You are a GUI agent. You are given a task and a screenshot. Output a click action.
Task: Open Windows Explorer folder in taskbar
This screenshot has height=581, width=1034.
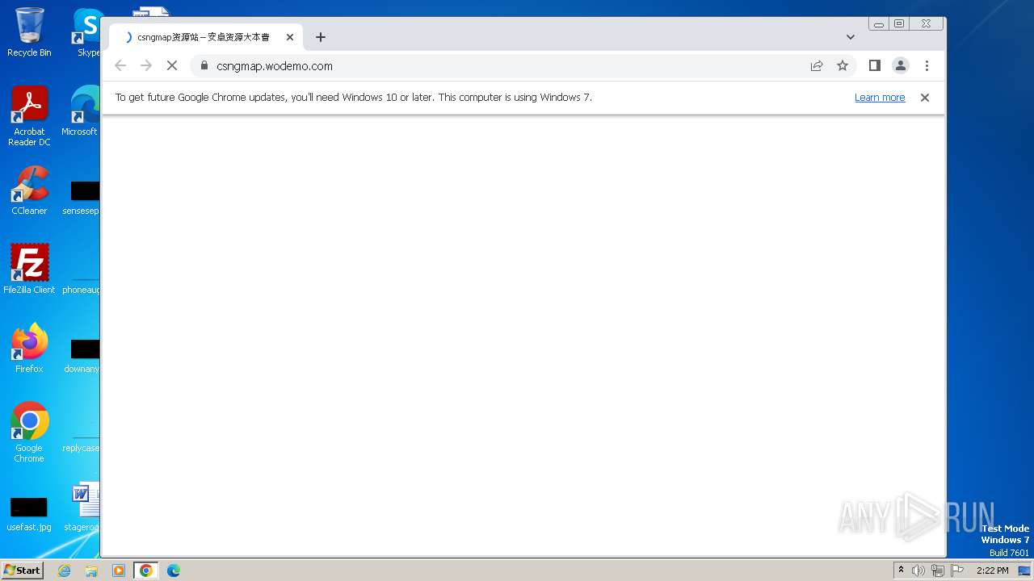[91, 571]
